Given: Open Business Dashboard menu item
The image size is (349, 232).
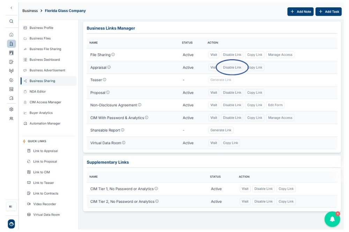Looking at the screenshot, I should 48,60.
